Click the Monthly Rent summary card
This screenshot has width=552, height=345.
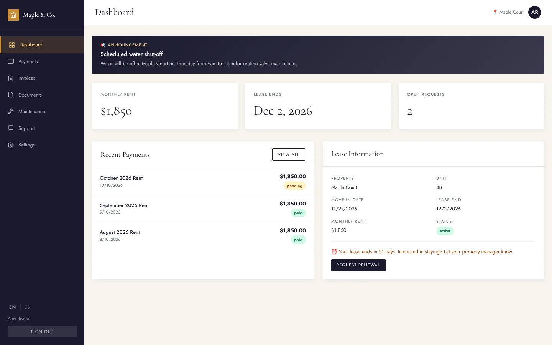pyautogui.click(x=165, y=106)
